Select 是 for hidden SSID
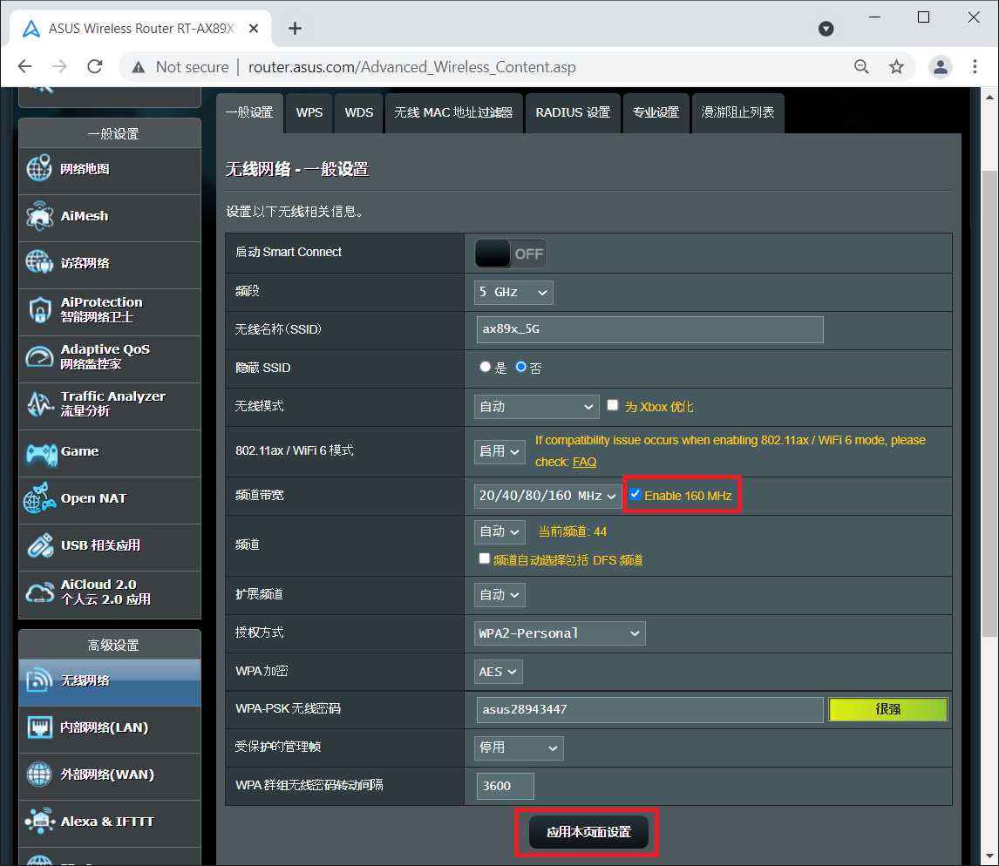999x866 pixels. point(485,367)
